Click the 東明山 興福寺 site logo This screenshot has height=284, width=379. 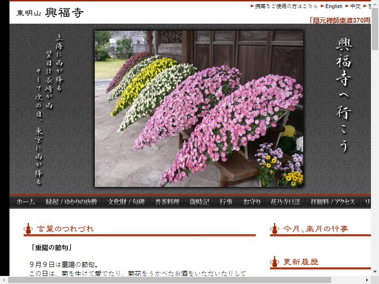pos(50,13)
